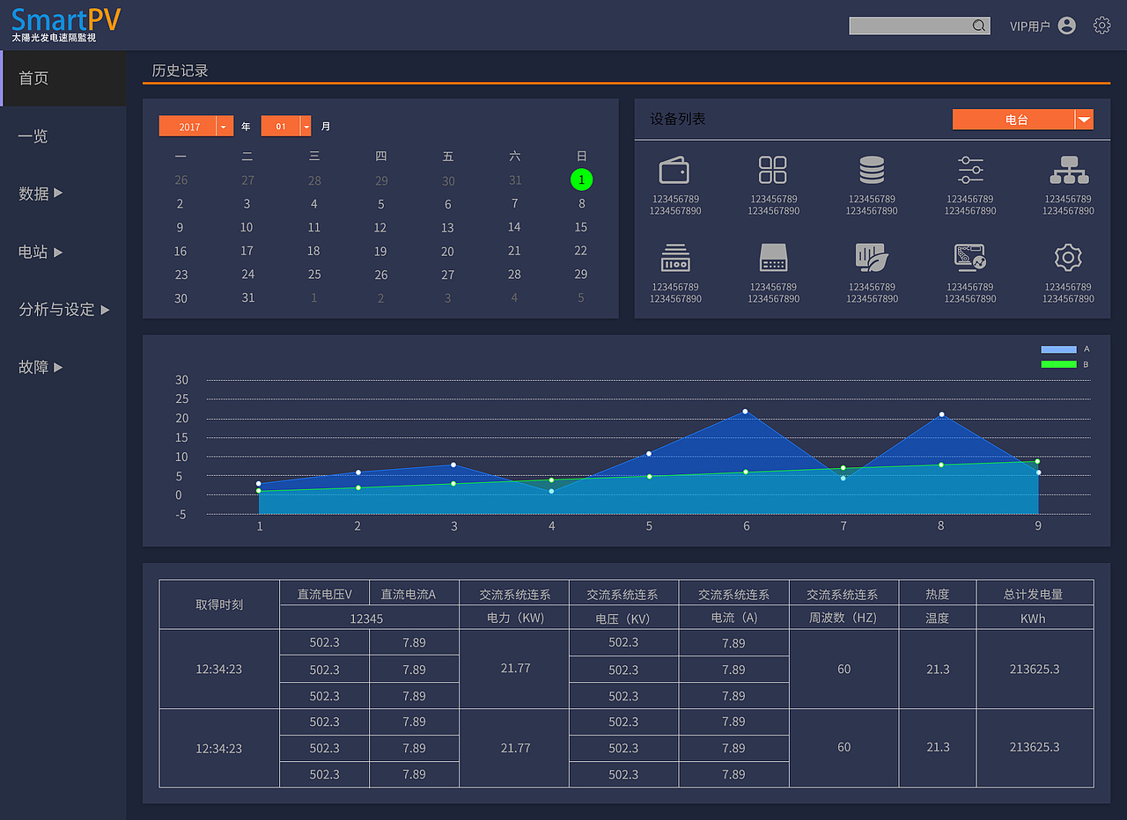1127x820 pixels.
Task: Expand the 电台 dropdown in device list
Action: point(1084,120)
